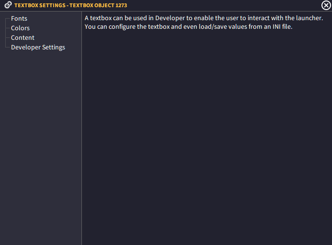Viewport: 332px width, 245px height.
Task: Click the sentence mentioning the INI file
Action: [x=188, y=27]
